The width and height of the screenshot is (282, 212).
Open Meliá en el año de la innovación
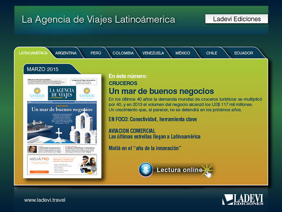point(145,148)
